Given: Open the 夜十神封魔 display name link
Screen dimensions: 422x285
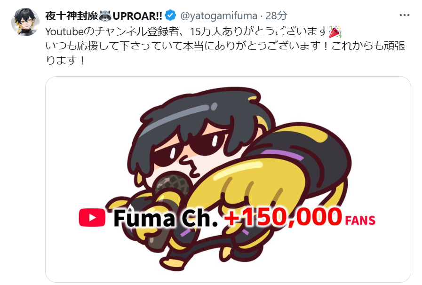Looking at the screenshot, I should point(72,16).
